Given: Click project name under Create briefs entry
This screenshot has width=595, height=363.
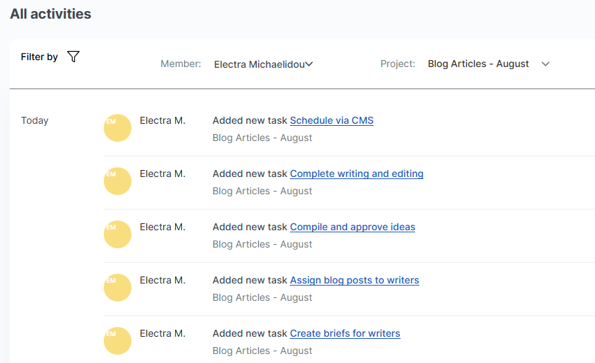Looking at the screenshot, I should pyautogui.click(x=262, y=351).
